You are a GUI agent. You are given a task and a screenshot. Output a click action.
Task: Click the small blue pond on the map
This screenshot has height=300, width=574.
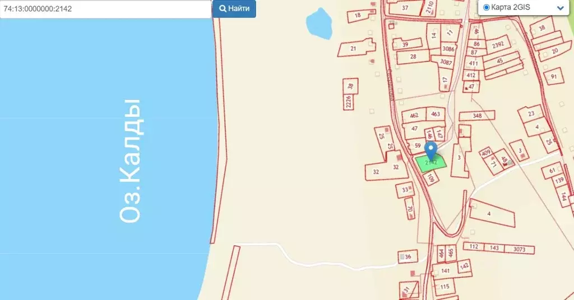pos(319,22)
